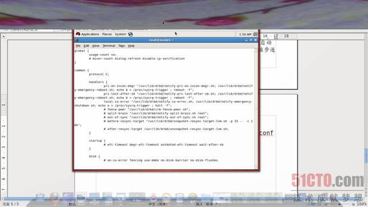Close the root@node1 terminal window
This screenshot has height=207, width=368.
pos(255,40)
